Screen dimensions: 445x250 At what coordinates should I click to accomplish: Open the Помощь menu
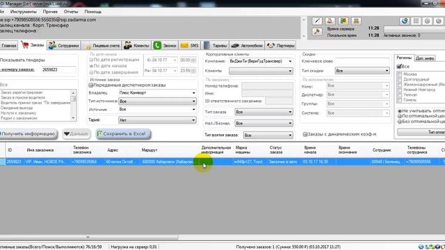click(92, 12)
